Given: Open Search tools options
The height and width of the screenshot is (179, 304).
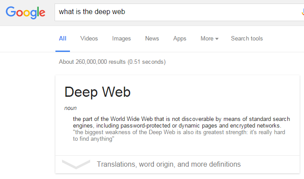Looking at the screenshot, I should pyautogui.click(x=247, y=39).
